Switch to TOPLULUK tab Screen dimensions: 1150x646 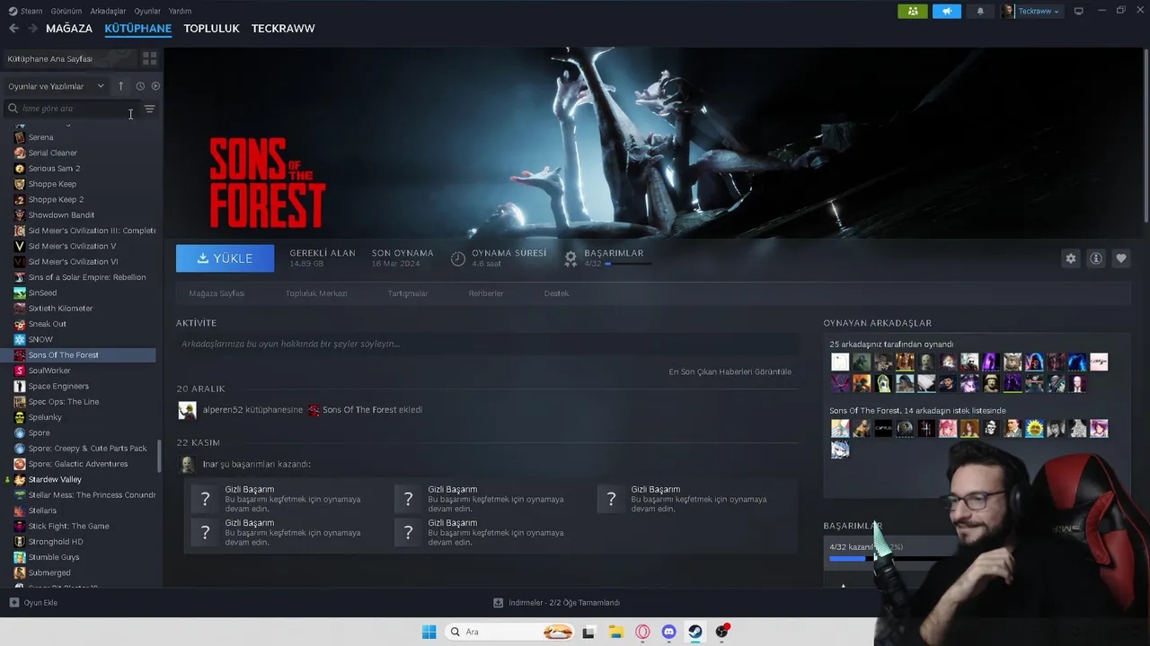tap(211, 29)
